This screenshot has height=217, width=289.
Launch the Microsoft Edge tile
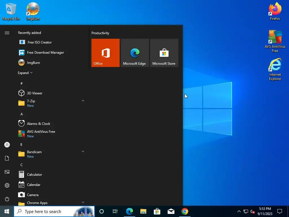click(135, 53)
